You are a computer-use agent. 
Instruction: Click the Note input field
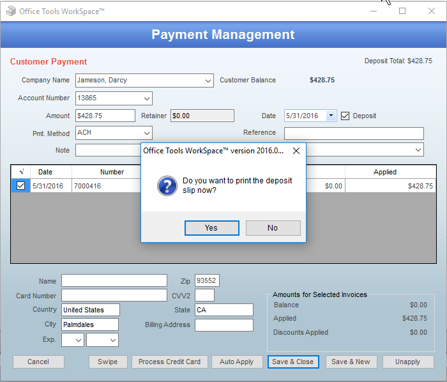tap(109, 150)
